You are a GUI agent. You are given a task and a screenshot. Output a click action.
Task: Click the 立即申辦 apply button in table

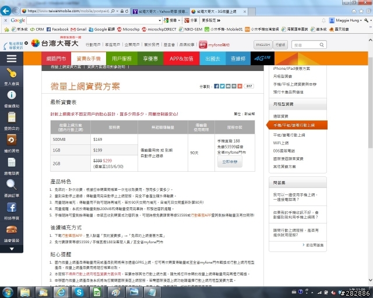(x=230, y=162)
